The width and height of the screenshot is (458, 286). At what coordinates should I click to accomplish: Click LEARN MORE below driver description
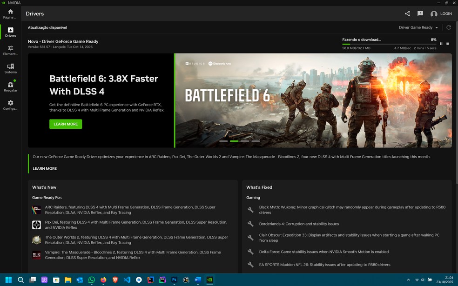tap(45, 168)
